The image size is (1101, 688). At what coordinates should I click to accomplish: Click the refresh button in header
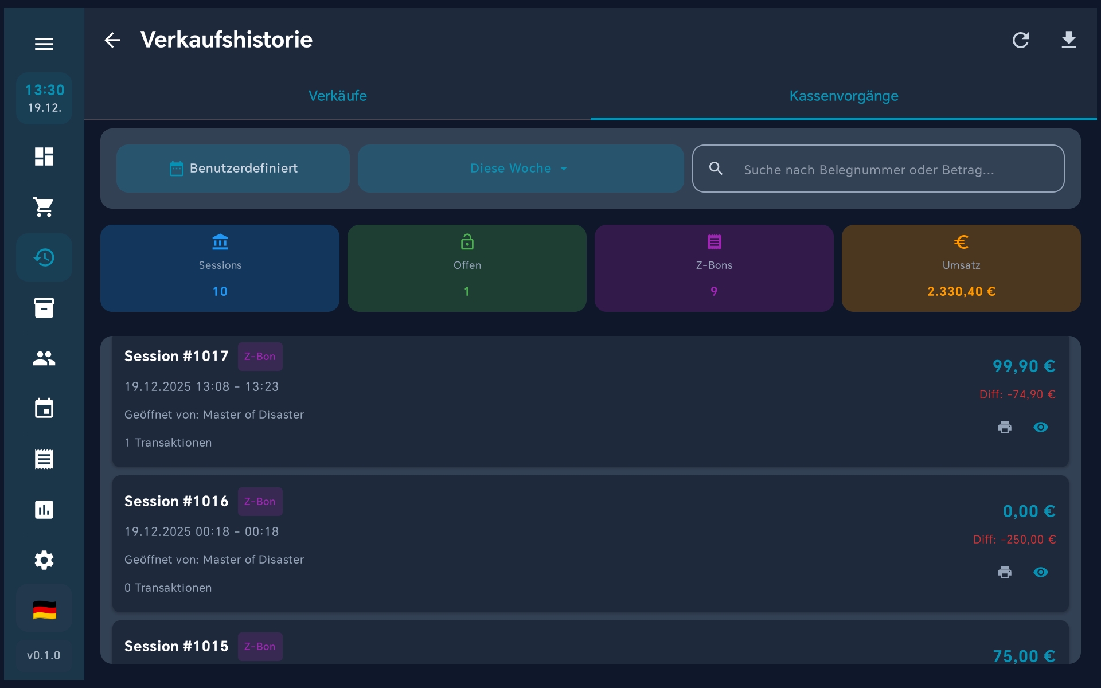point(1020,40)
